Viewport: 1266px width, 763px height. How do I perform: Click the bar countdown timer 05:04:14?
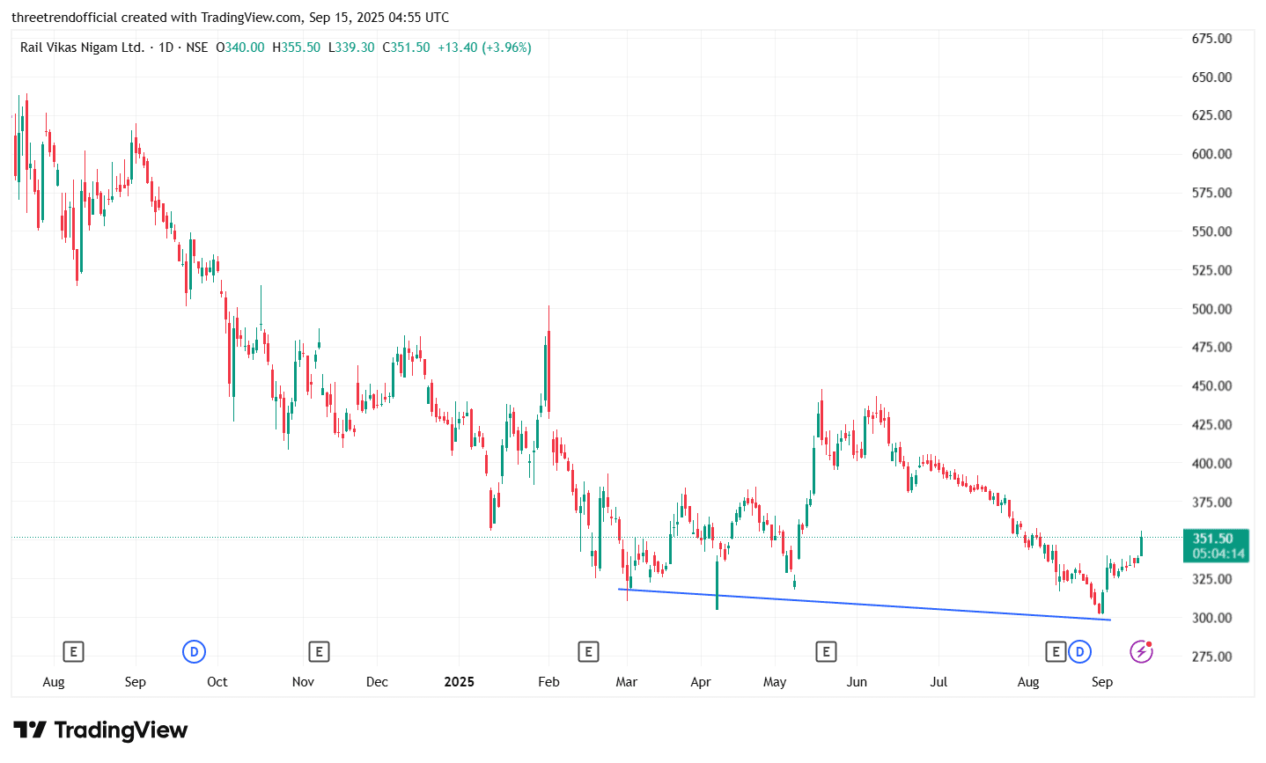pyautogui.click(x=1218, y=554)
